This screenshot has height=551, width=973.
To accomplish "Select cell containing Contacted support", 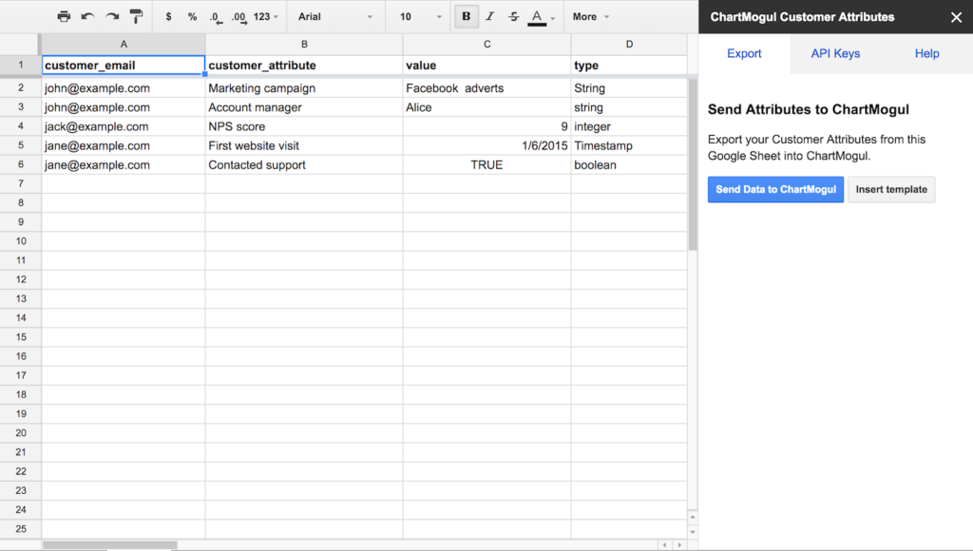I will point(304,165).
